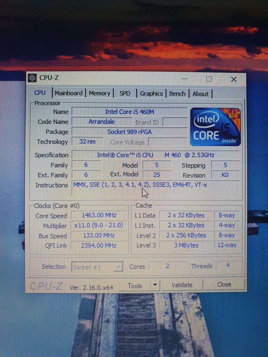Click the Bus Speed value '133.00 MHz'
This screenshot has height=357, width=268.
99,236
